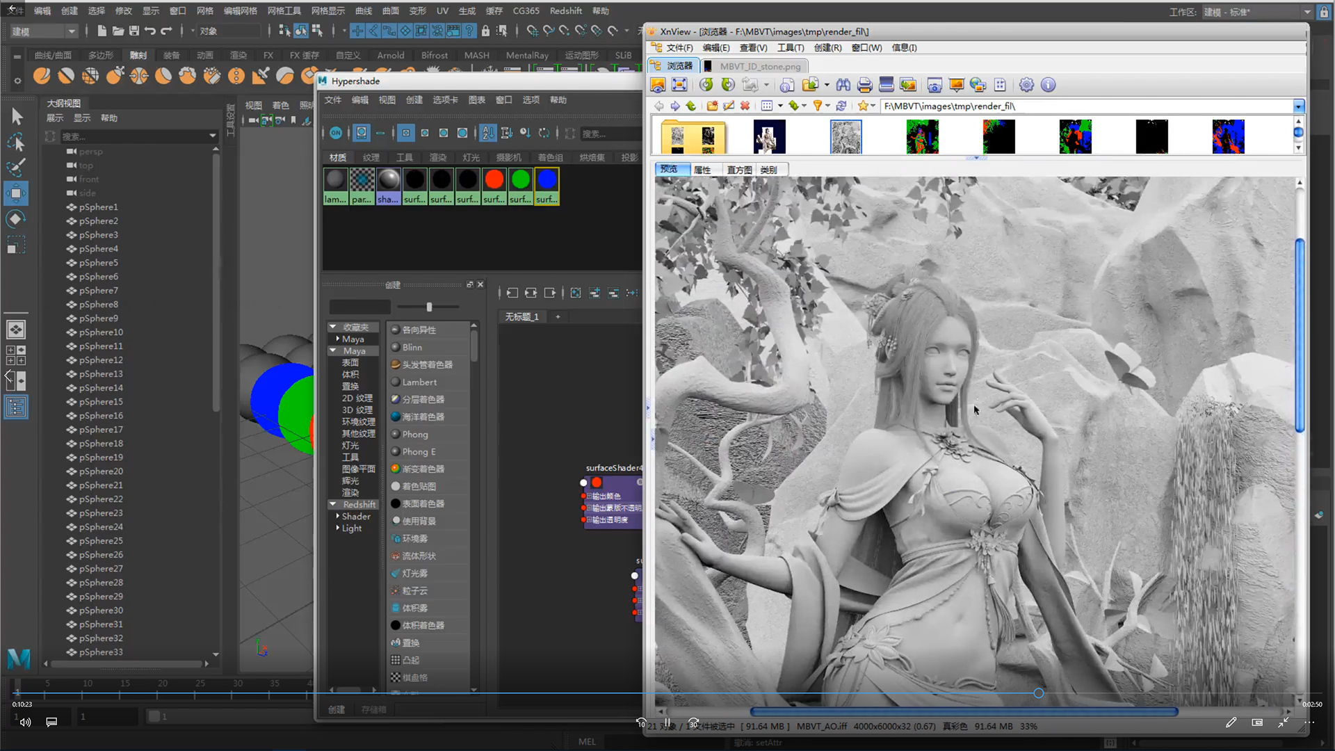Collapse the Redshift category header
This screenshot has height=751, width=1335.
pyautogui.click(x=333, y=504)
